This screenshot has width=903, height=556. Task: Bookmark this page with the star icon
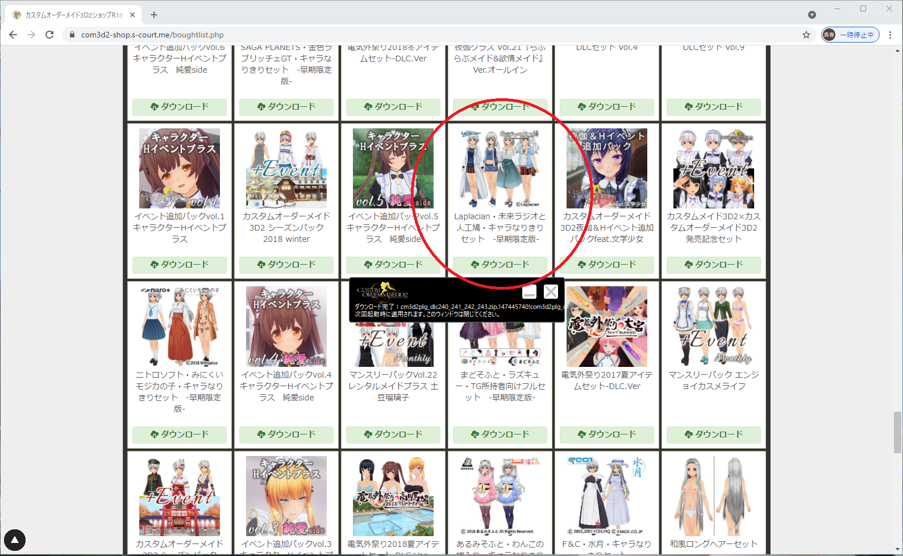tap(806, 35)
